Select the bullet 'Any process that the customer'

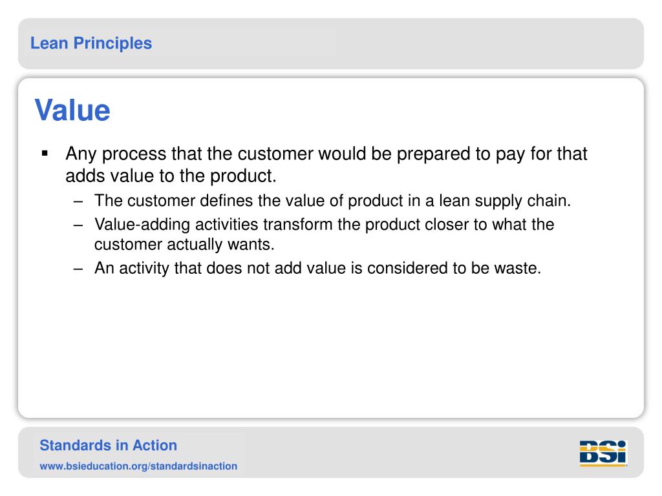[x=326, y=154]
